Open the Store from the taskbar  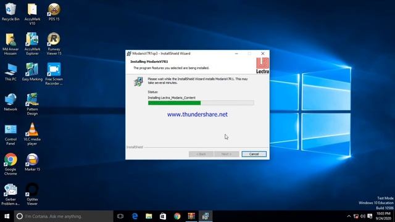point(163,216)
